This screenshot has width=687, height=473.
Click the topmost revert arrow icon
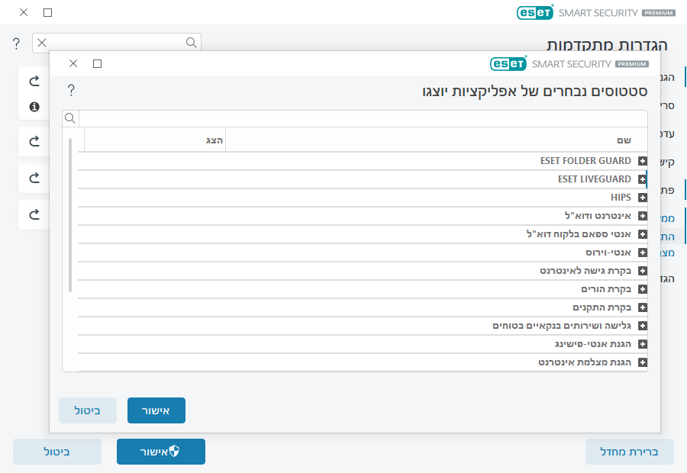[34, 81]
